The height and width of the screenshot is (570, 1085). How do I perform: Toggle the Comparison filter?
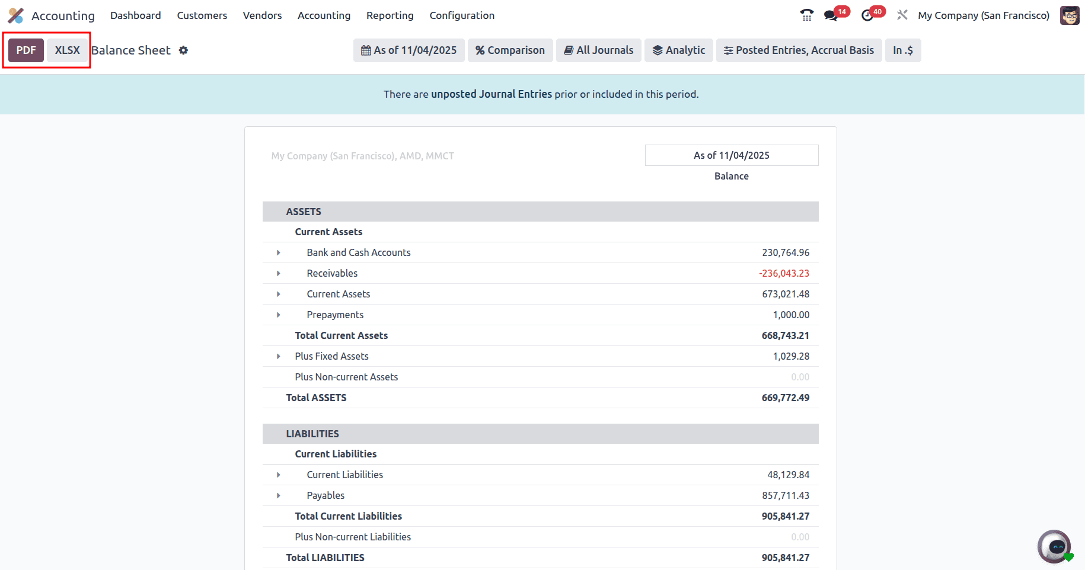[x=510, y=50]
